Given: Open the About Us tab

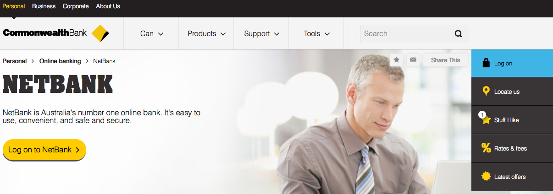Looking at the screenshot, I should pos(108,6).
